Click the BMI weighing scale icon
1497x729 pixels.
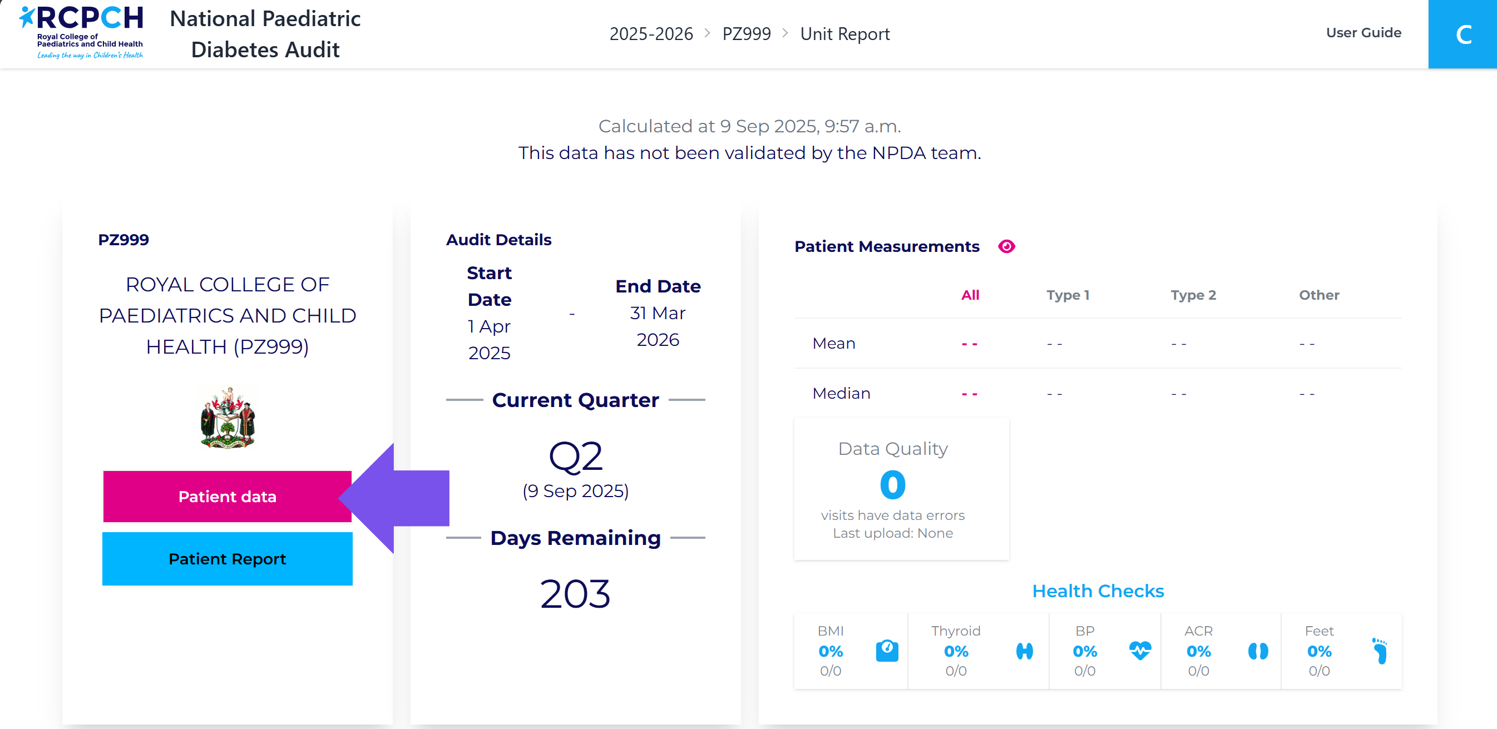887,651
